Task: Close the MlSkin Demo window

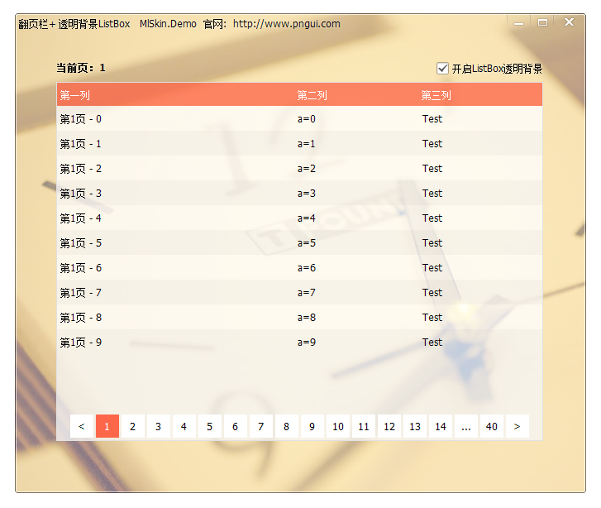Action: coord(569,23)
